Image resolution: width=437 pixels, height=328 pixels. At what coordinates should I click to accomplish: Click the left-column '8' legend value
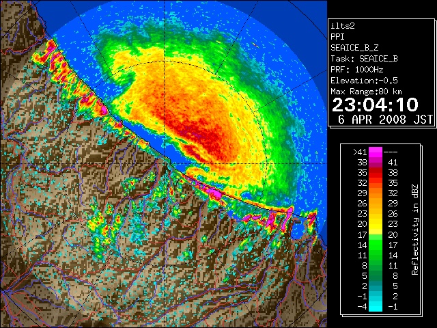click(365, 266)
